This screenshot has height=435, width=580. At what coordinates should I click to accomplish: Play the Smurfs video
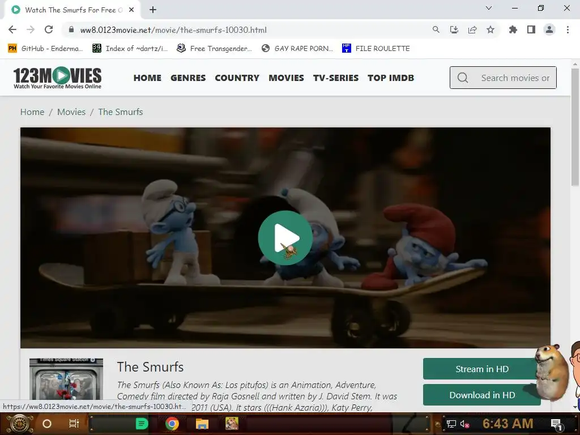[285, 238]
